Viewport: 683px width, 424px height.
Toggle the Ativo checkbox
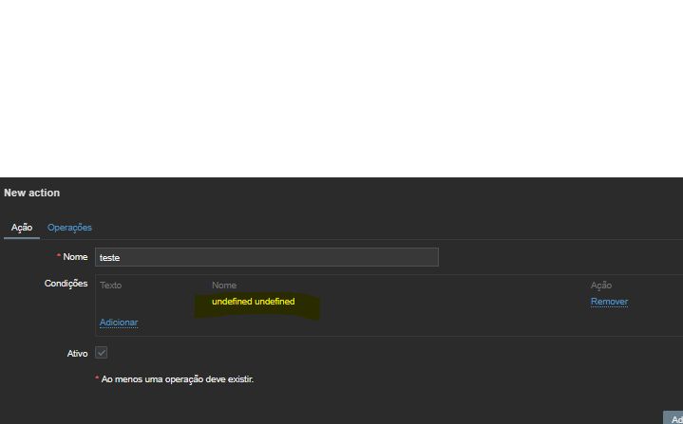pyautogui.click(x=101, y=353)
